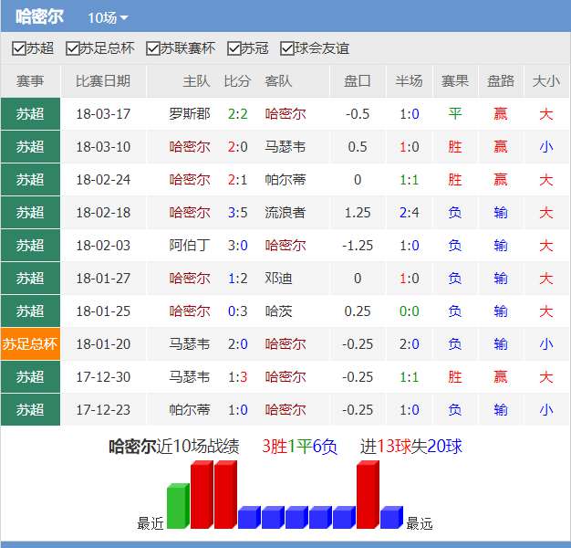Uncheck the 苏足总杯 checkbox
This screenshot has height=548, width=571.
[x=72, y=48]
